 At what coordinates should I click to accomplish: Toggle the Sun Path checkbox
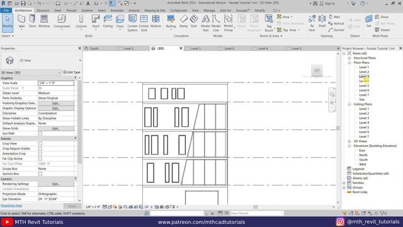pos(40,133)
